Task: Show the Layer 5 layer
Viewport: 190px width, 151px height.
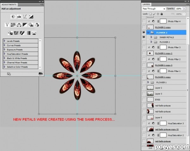Action: [144, 117]
